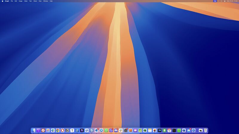Open Microsoft Edge in the dock
The height and width of the screenshot is (134, 239).
click(x=53, y=130)
